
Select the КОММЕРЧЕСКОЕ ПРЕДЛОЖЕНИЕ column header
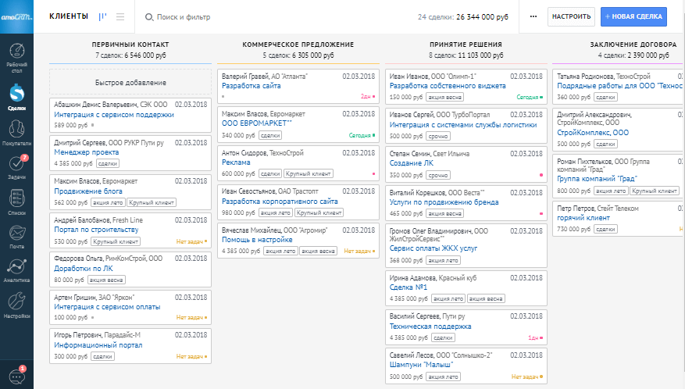[298, 45]
